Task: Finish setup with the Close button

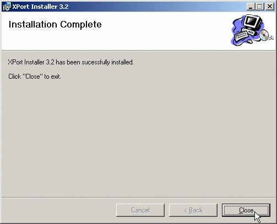Action: (246, 210)
